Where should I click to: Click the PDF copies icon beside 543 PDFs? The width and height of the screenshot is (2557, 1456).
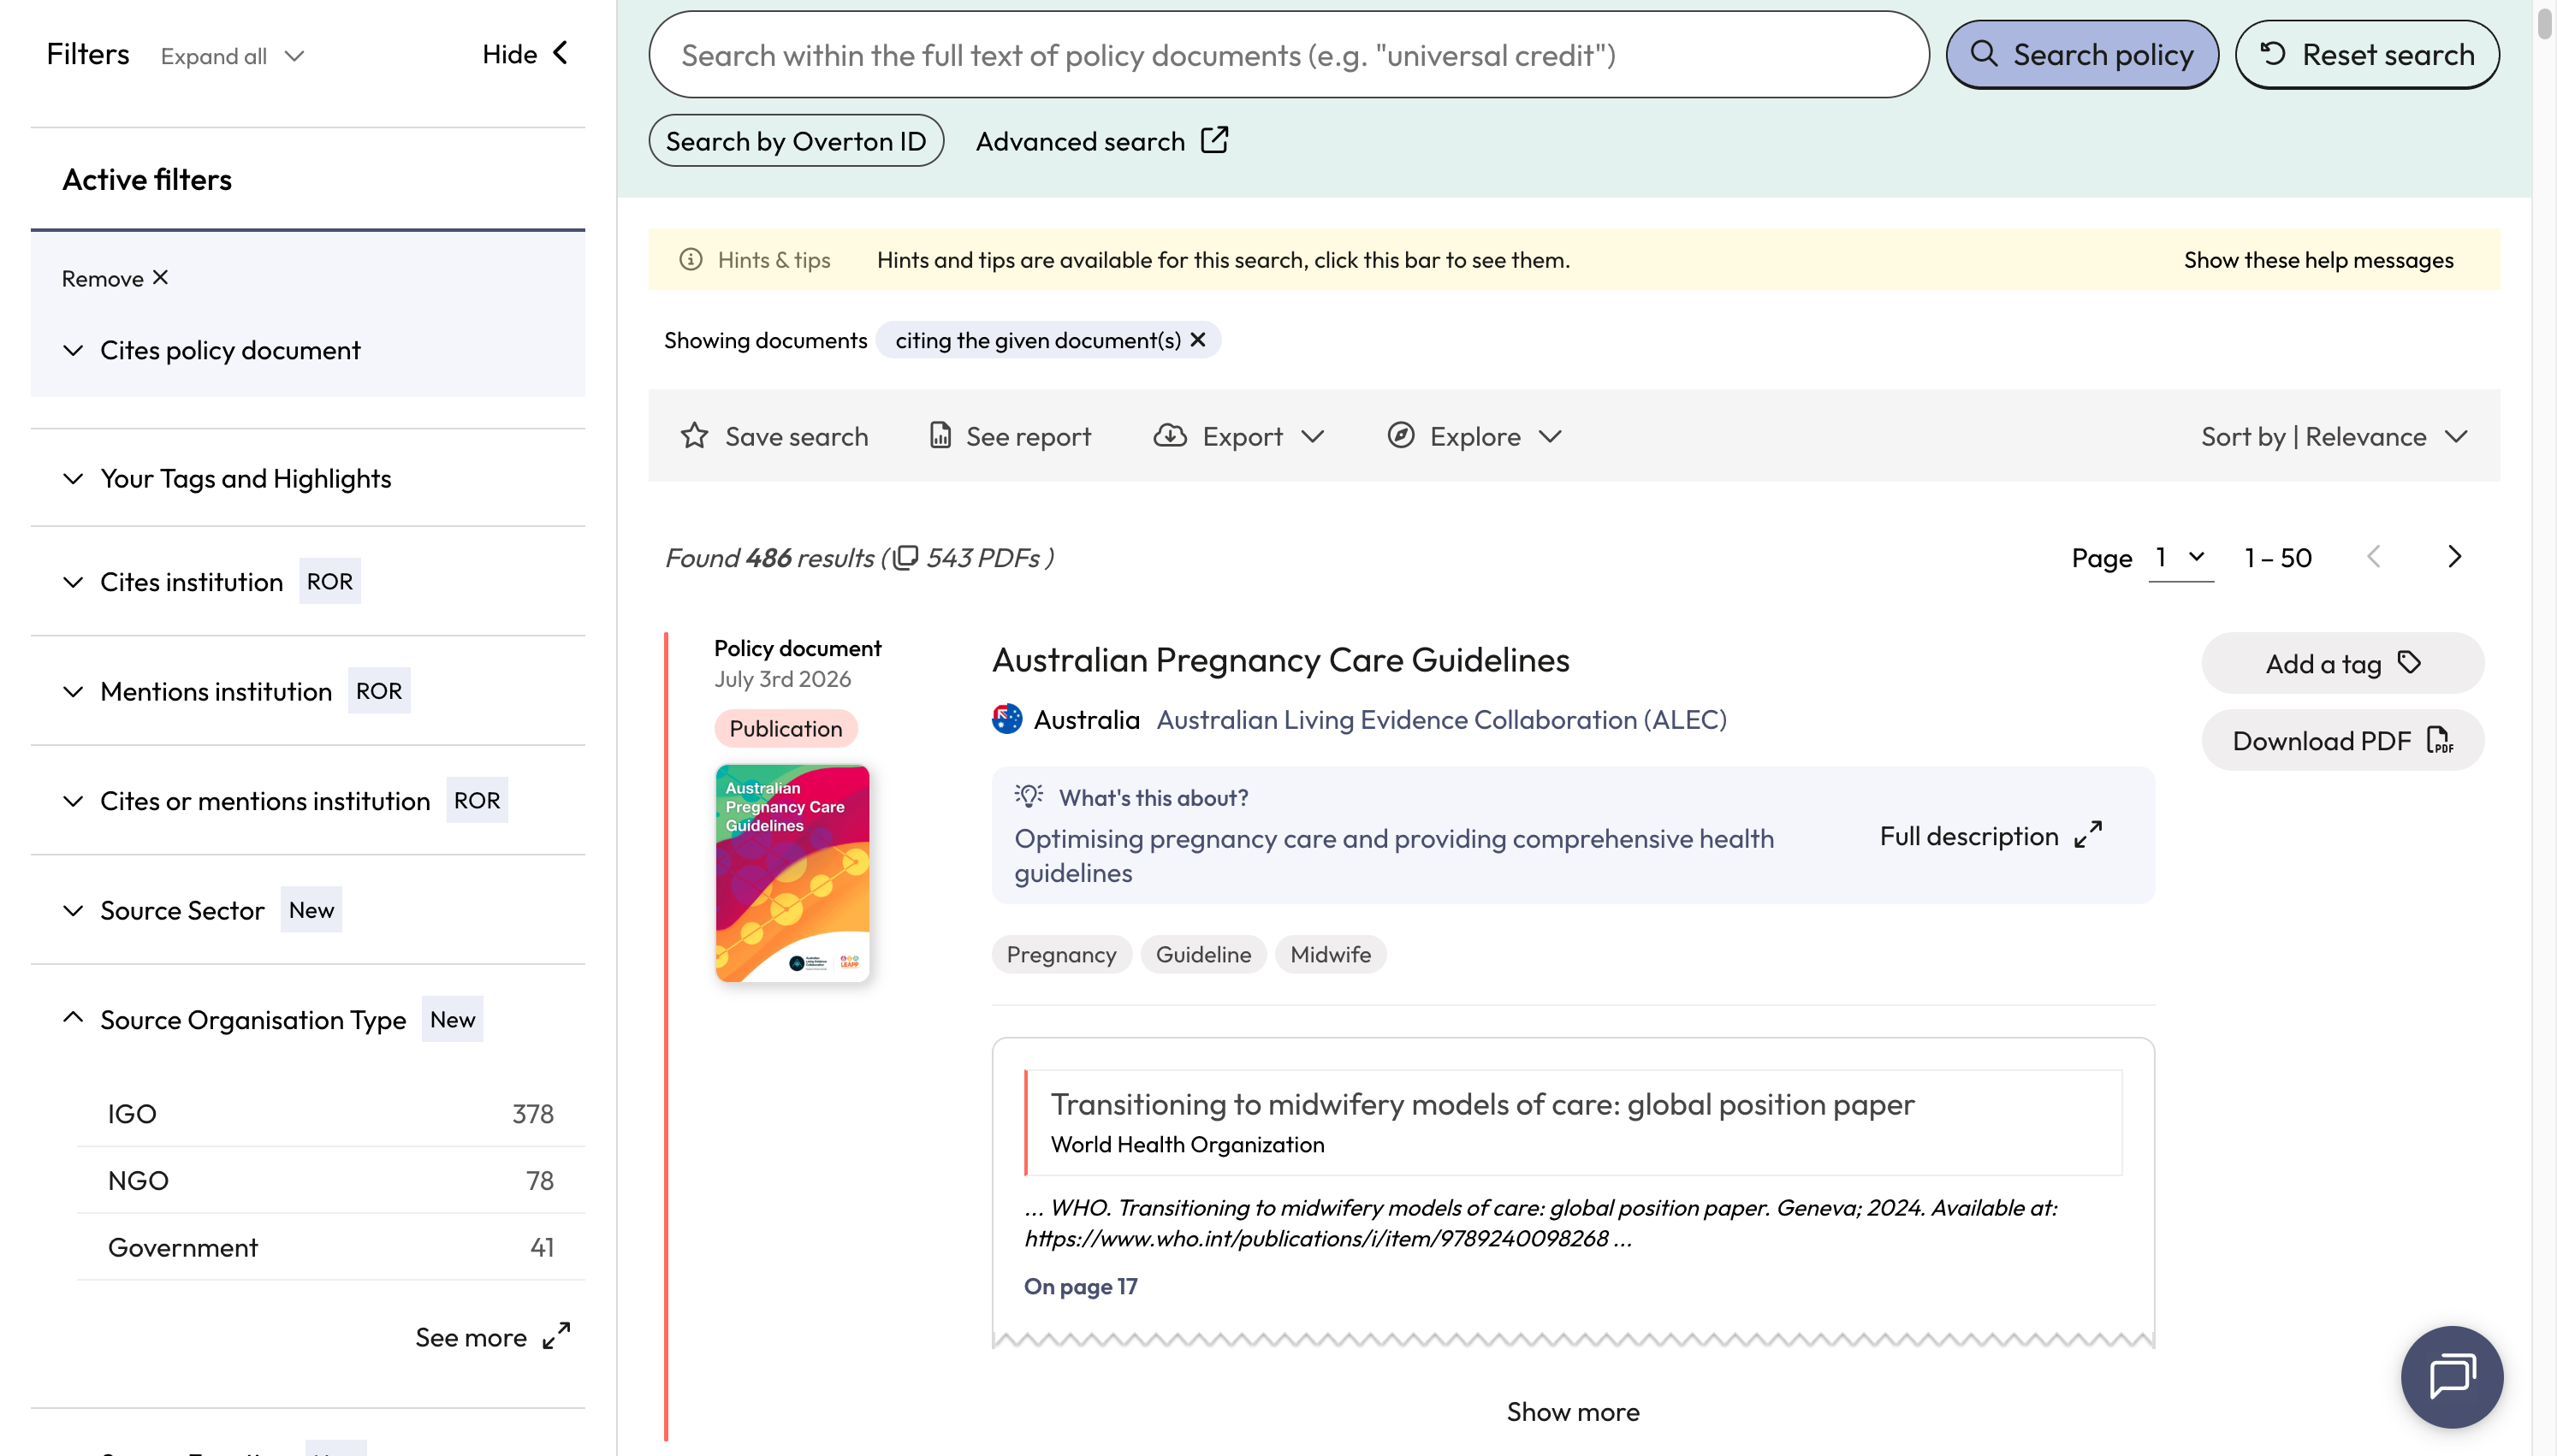tap(905, 557)
